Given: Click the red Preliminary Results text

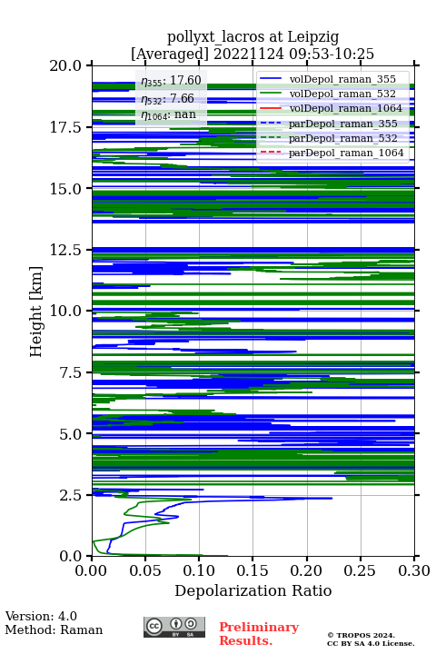Looking at the screenshot, I should tap(259, 633).
